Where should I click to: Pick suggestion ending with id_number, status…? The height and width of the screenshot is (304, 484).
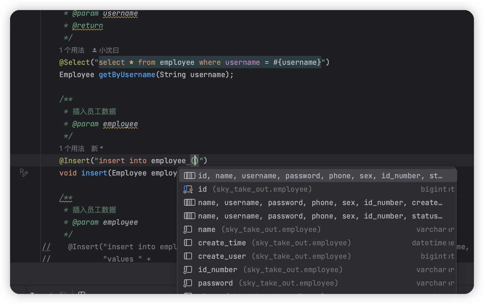(318, 216)
